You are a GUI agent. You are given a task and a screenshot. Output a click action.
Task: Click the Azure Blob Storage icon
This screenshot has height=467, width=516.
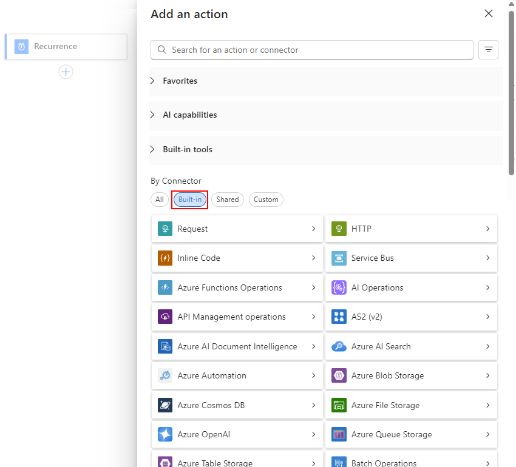point(338,375)
